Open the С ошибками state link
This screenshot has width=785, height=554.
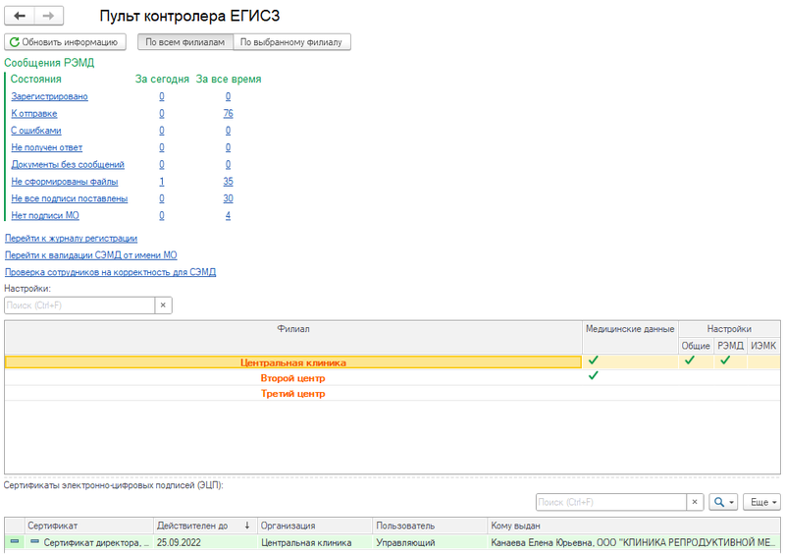point(36,131)
